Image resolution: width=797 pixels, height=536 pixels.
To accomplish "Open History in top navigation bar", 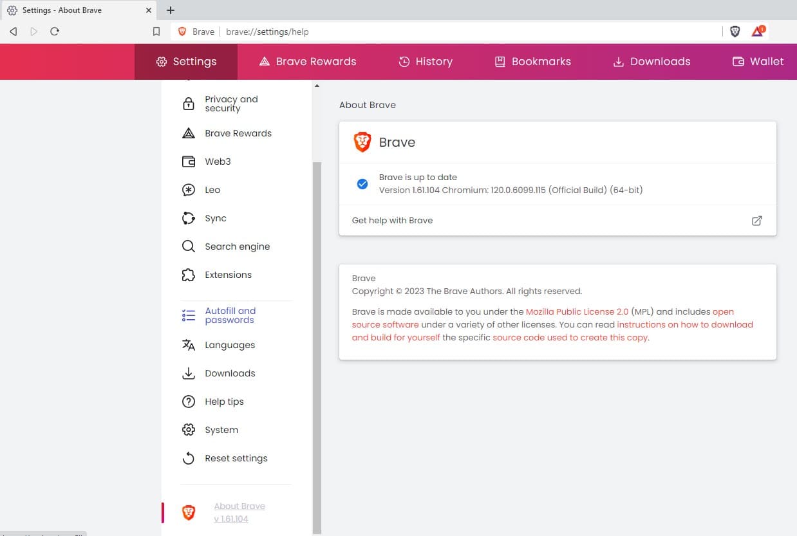I will [426, 62].
